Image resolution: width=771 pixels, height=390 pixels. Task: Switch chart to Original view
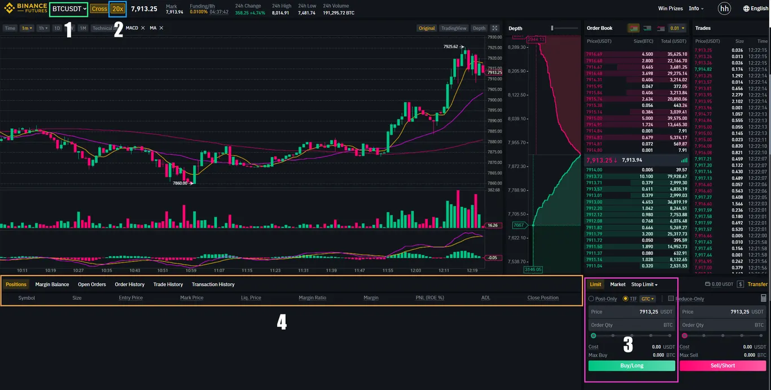[427, 28]
